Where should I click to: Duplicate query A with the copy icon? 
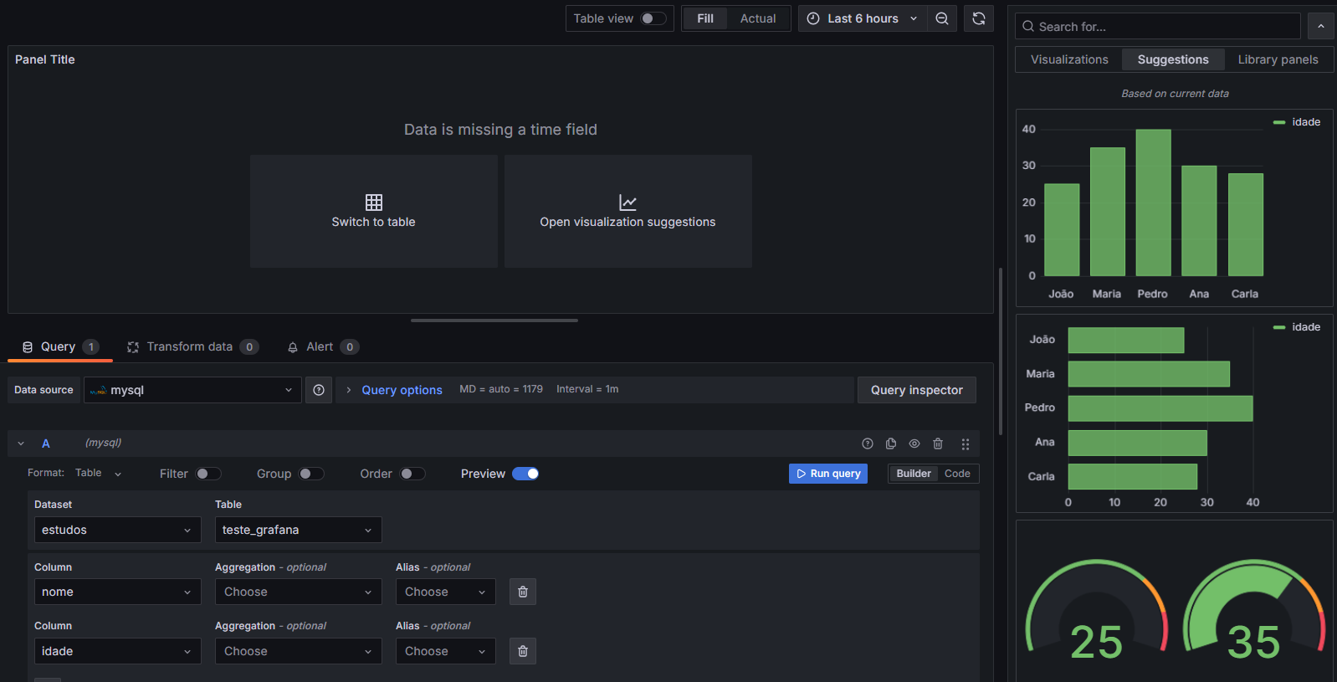(891, 444)
